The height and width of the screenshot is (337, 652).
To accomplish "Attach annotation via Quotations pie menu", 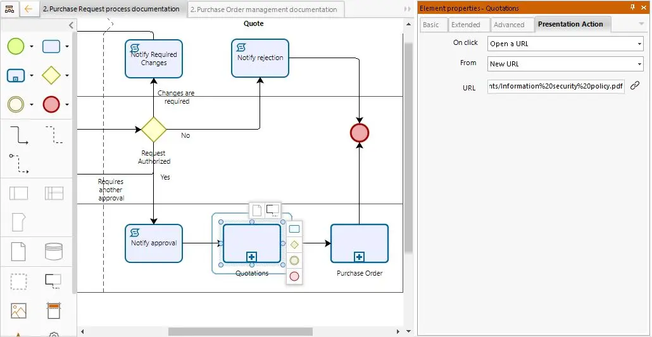I will [272, 210].
